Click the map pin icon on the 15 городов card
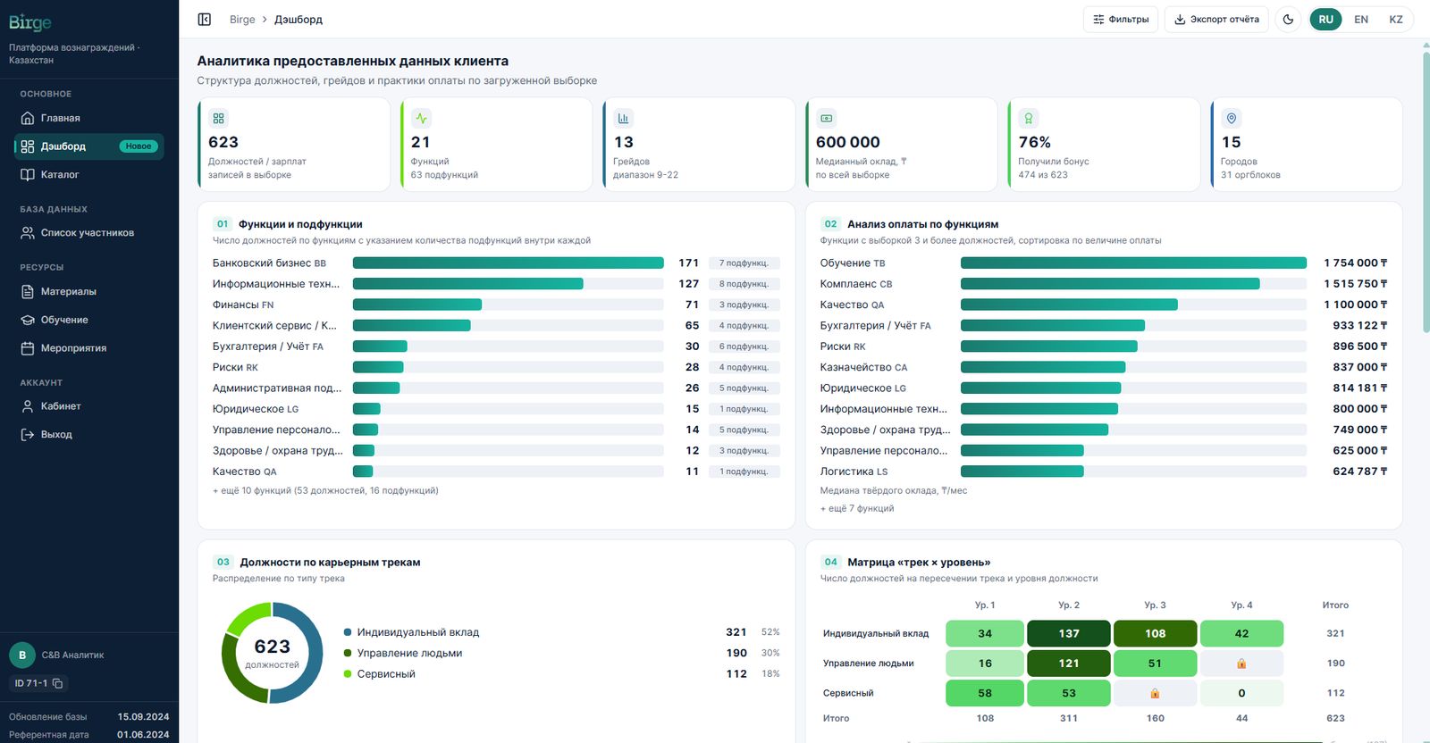1430x743 pixels. pos(1232,118)
